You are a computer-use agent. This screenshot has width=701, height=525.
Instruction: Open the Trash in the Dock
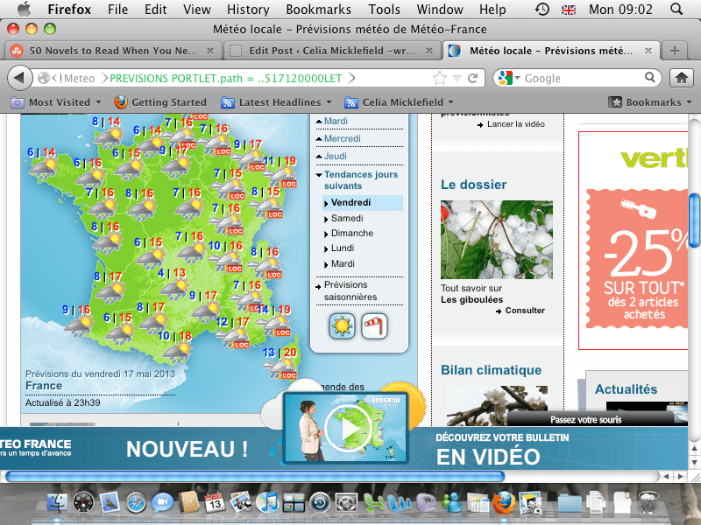[648, 503]
